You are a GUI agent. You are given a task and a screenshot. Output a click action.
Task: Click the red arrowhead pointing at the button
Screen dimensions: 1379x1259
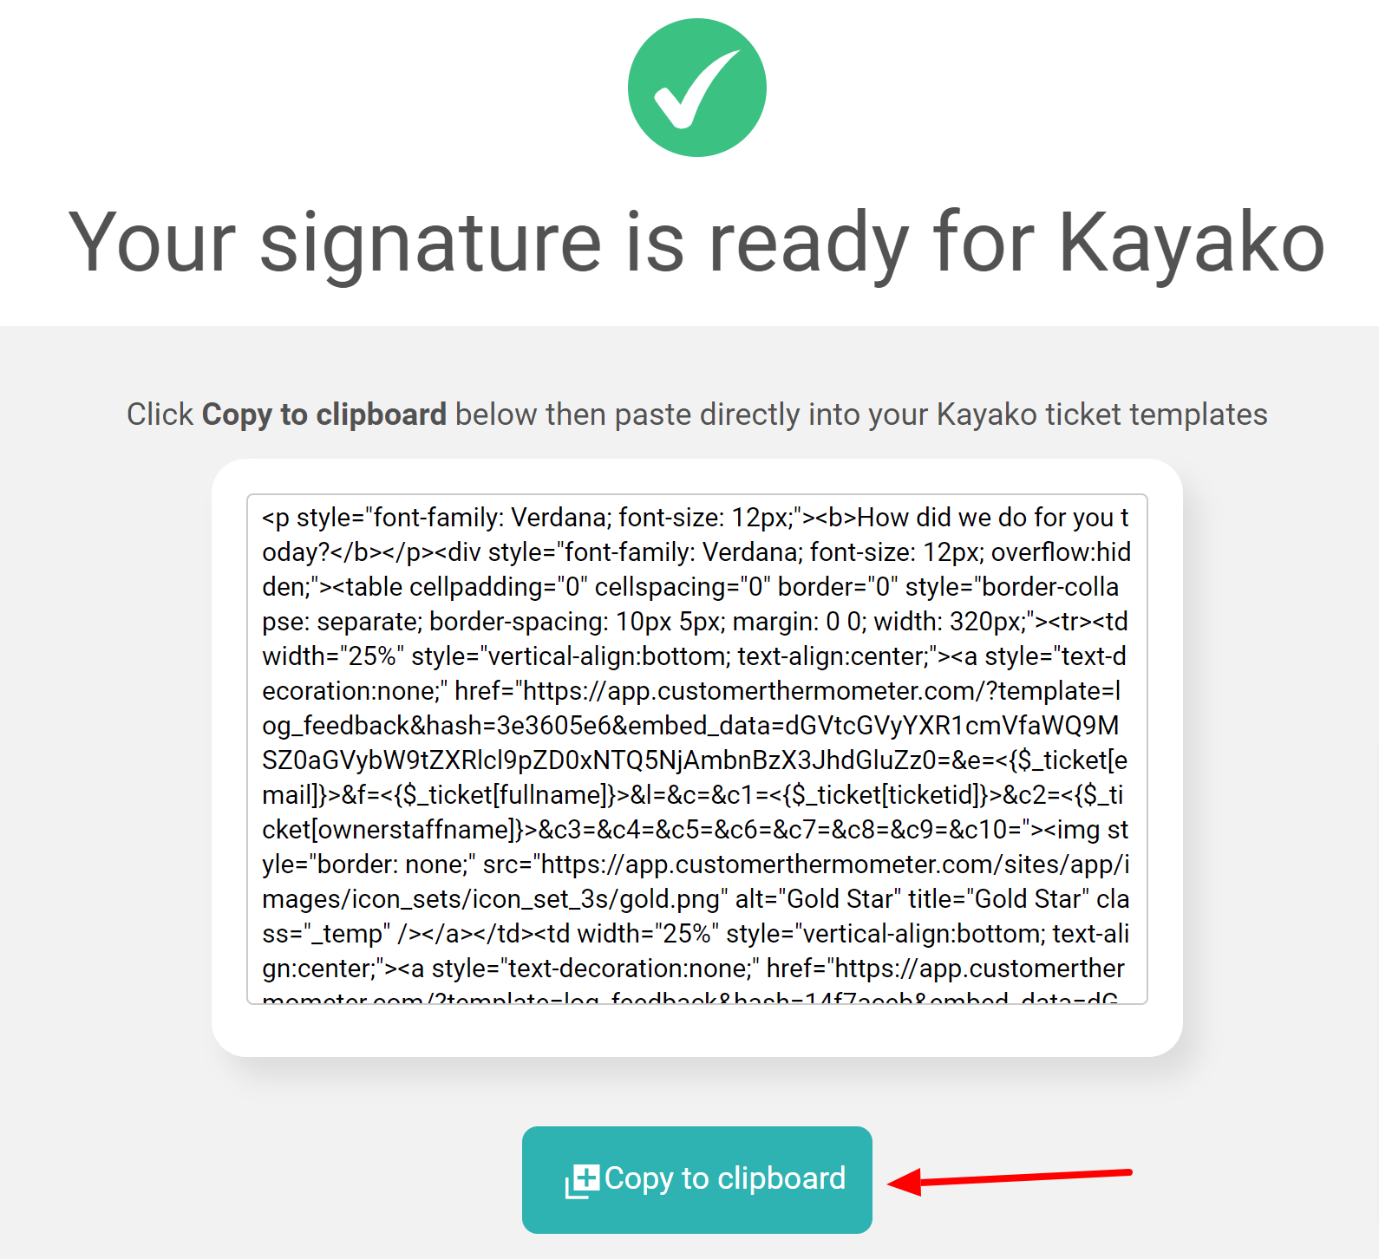[905, 1182]
